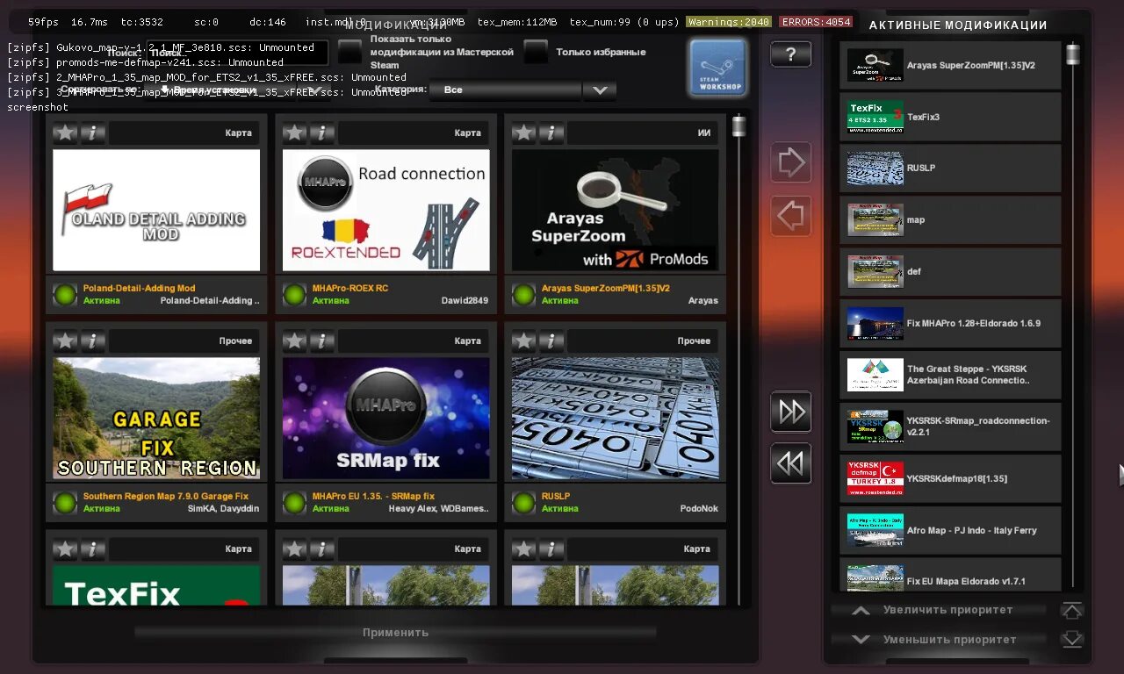The height and width of the screenshot is (674, 1124).
Task: Select the MHAPro Road connection thumbnail
Action: point(385,210)
